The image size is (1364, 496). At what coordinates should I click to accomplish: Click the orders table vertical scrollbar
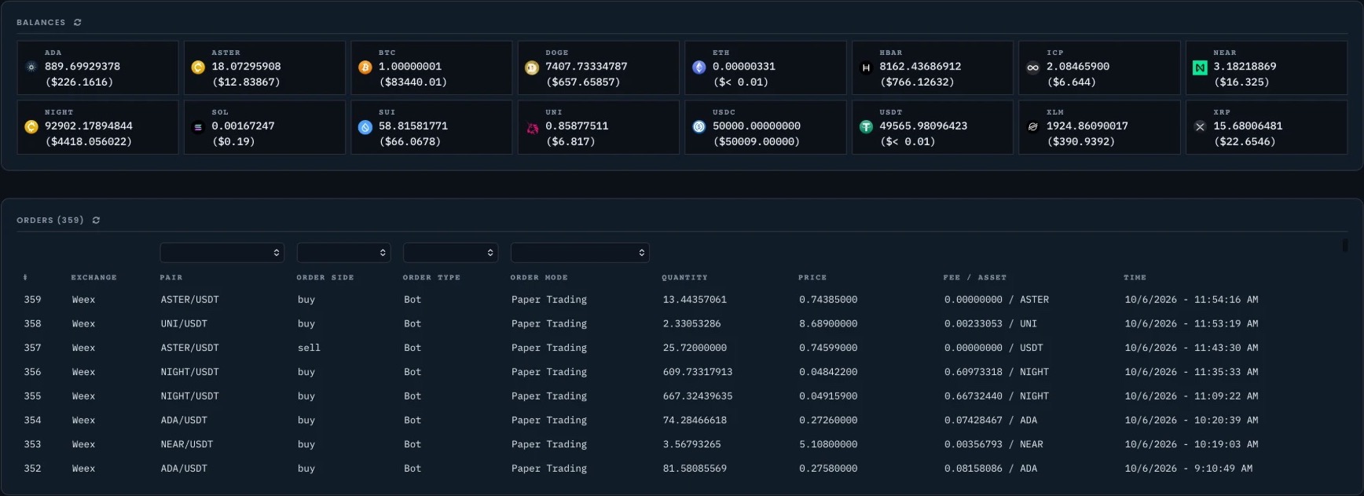click(1345, 245)
